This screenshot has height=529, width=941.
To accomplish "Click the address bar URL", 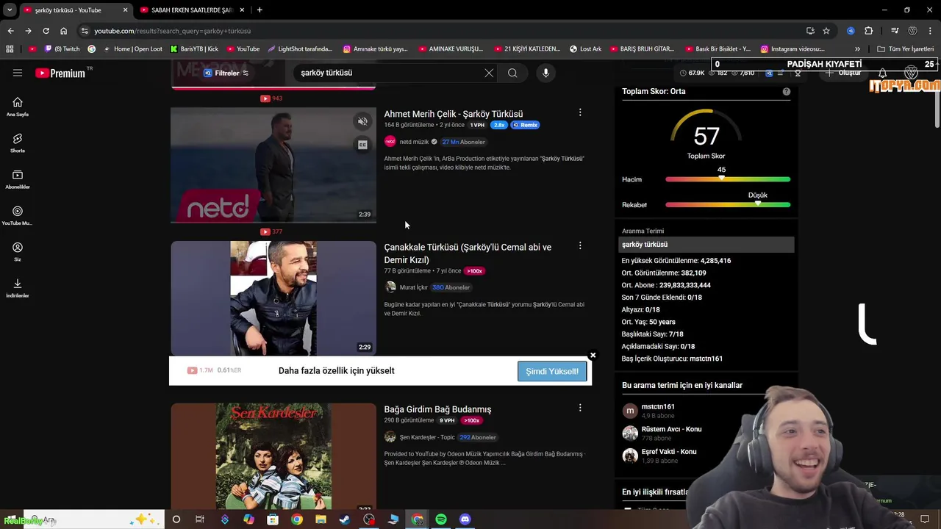I will (x=172, y=31).
